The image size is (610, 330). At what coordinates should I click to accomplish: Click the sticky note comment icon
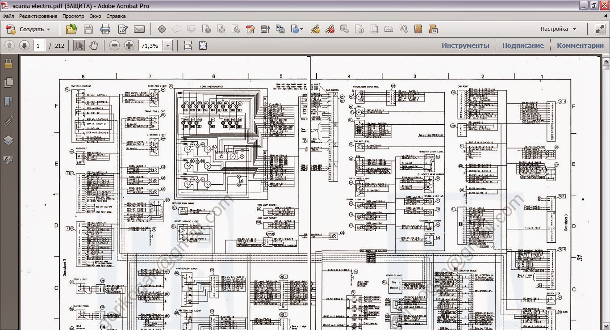[177, 29]
